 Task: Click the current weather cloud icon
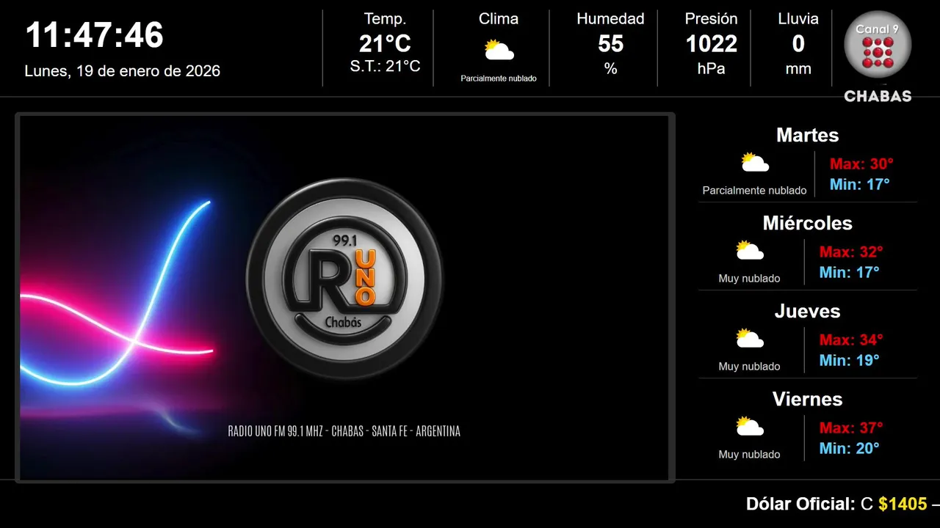(x=499, y=50)
